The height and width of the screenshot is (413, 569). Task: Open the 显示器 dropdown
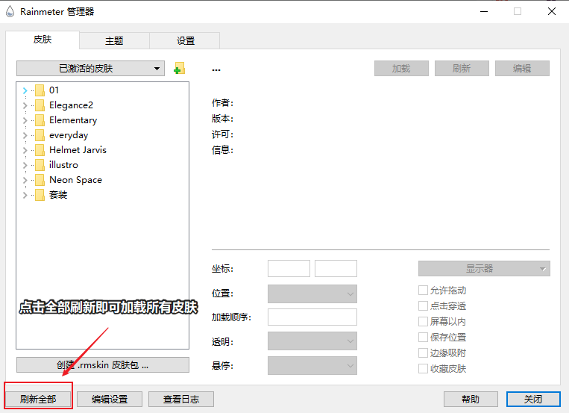[484, 269]
